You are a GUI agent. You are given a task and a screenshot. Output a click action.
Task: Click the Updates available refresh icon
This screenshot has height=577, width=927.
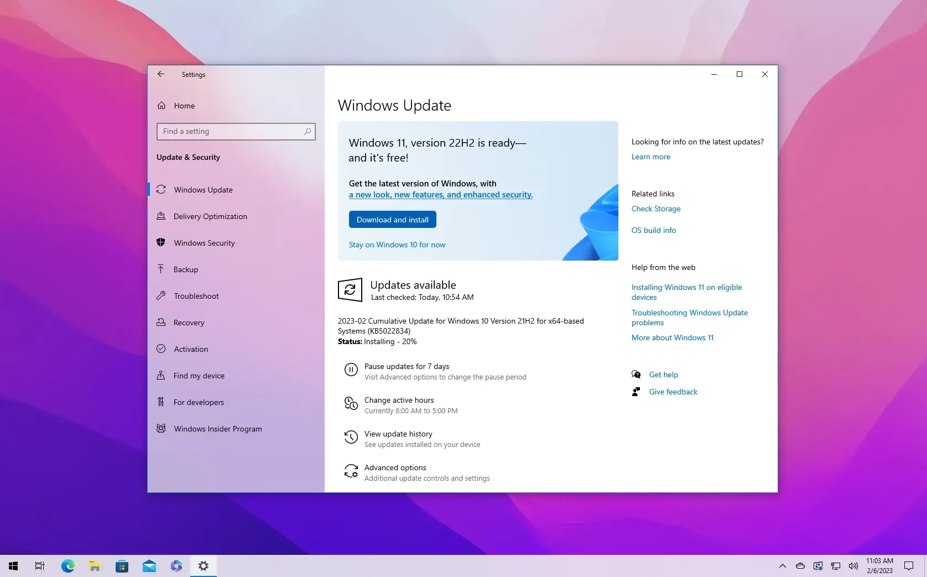[350, 290]
